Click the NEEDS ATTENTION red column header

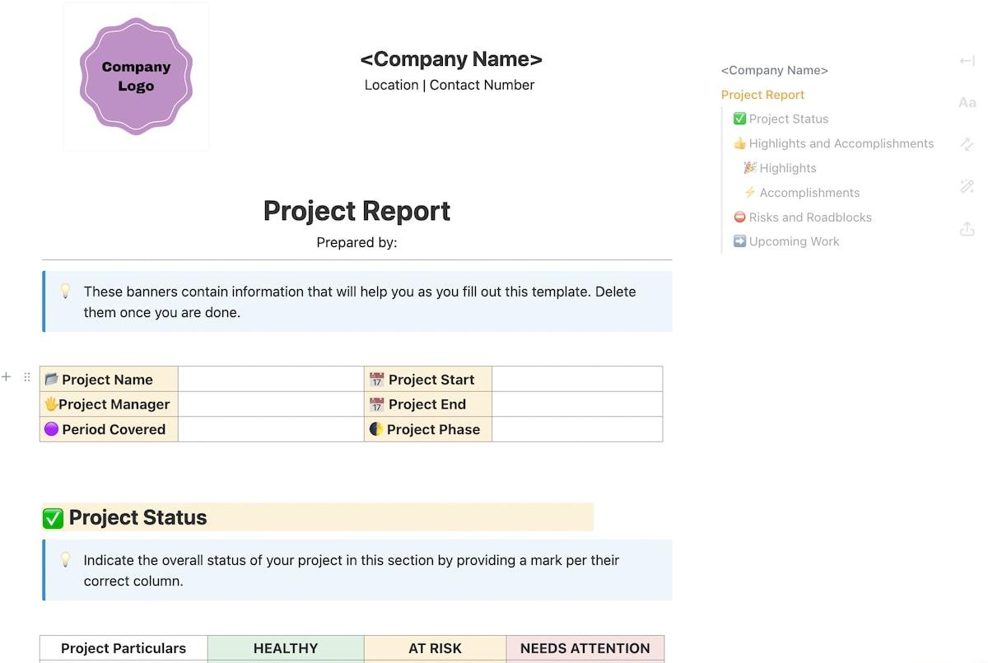pos(585,648)
